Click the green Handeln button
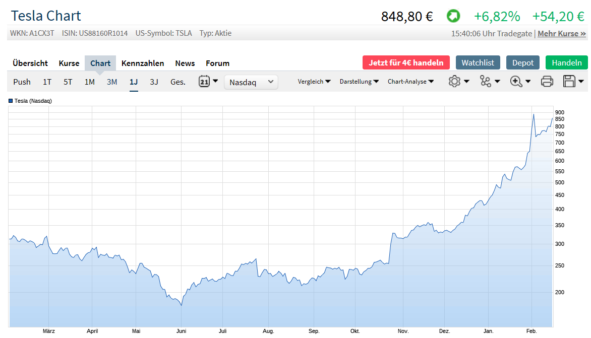The height and width of the screenshot is (338, 591). pyautogui.click(x=566, y=62)
